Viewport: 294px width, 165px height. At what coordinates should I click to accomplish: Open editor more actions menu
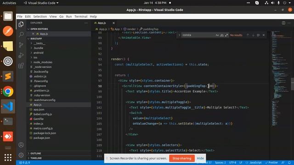[289, 23]
